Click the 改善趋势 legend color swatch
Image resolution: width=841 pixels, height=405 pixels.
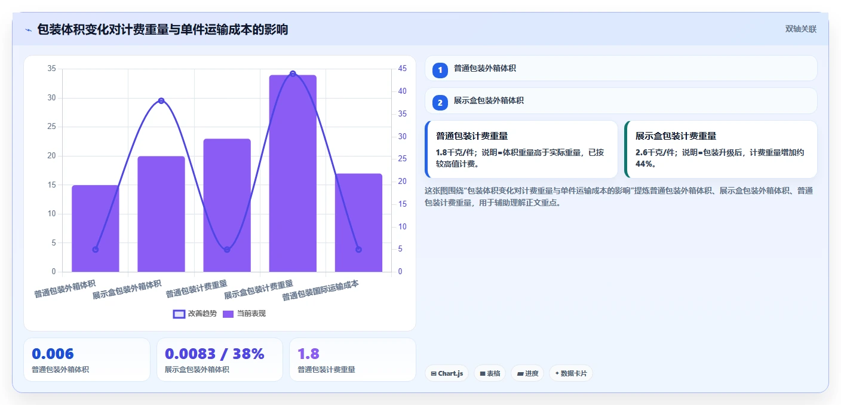click(x=179, y=314)
